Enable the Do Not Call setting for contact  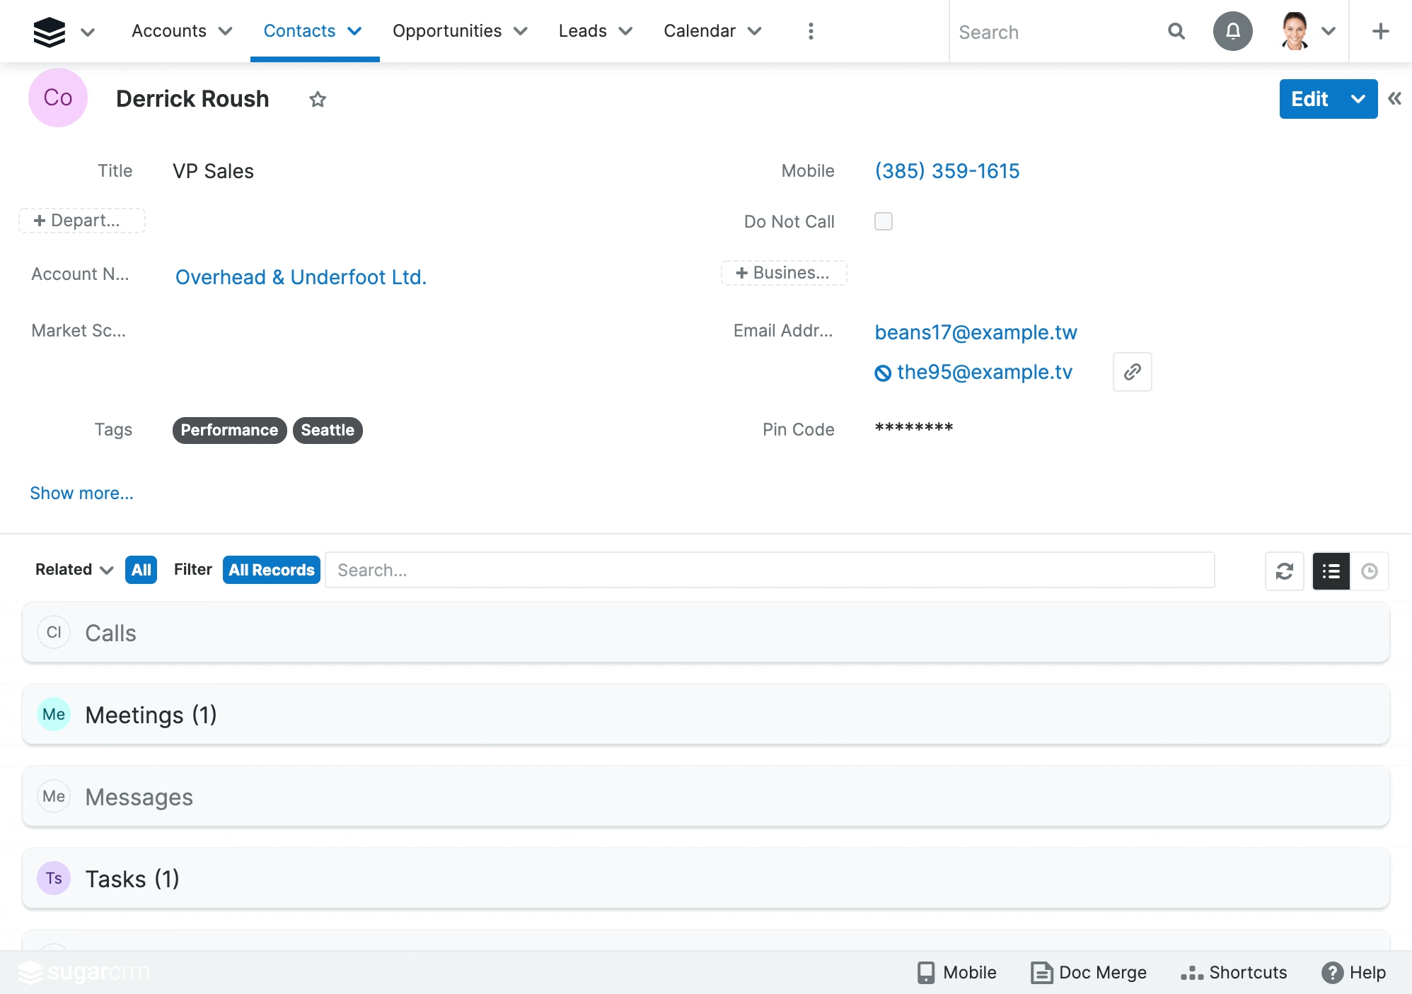tap(883, 221)
